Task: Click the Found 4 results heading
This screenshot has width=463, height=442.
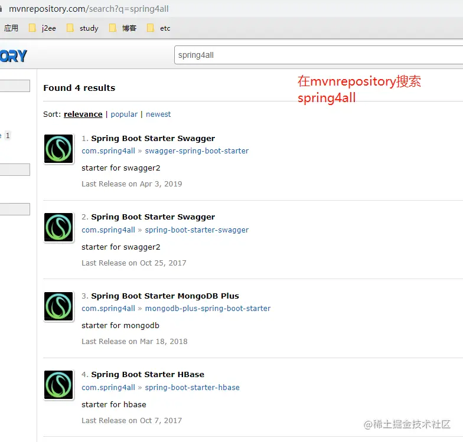Action: (x=79, y=88)
